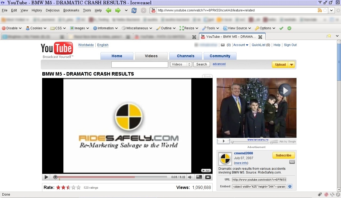
Task: Switch the player size with the view icon
Action: click(x=199, y=177)
